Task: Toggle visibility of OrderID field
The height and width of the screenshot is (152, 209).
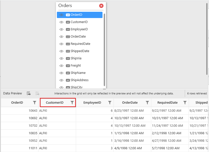Action: (x=61, y=15)
